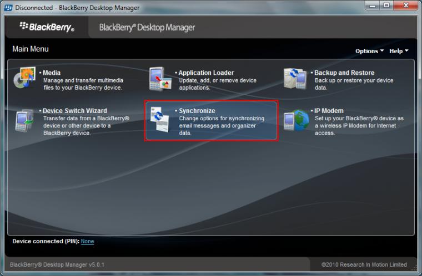The height and width of the screenshot is (276, 422).
Task: Click the Application Loader phone icon
Action: (x=160, y=79)
